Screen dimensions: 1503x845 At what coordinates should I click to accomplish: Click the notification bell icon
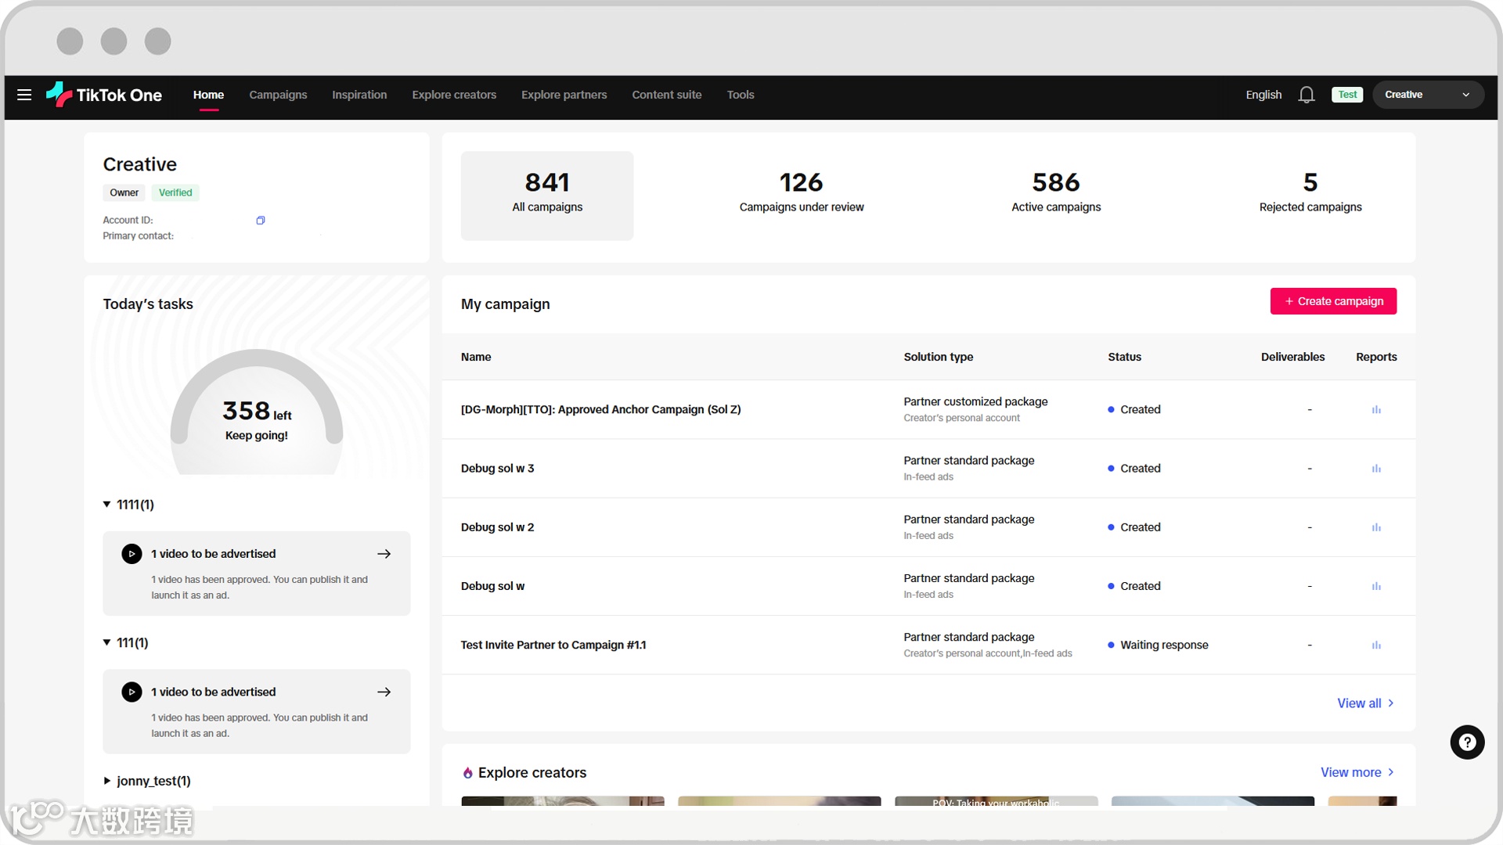tap(1306, 95)
